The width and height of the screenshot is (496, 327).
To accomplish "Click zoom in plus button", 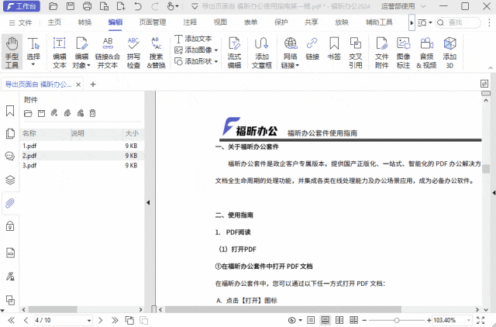I will pyautogui.click(x=429, y=321).
